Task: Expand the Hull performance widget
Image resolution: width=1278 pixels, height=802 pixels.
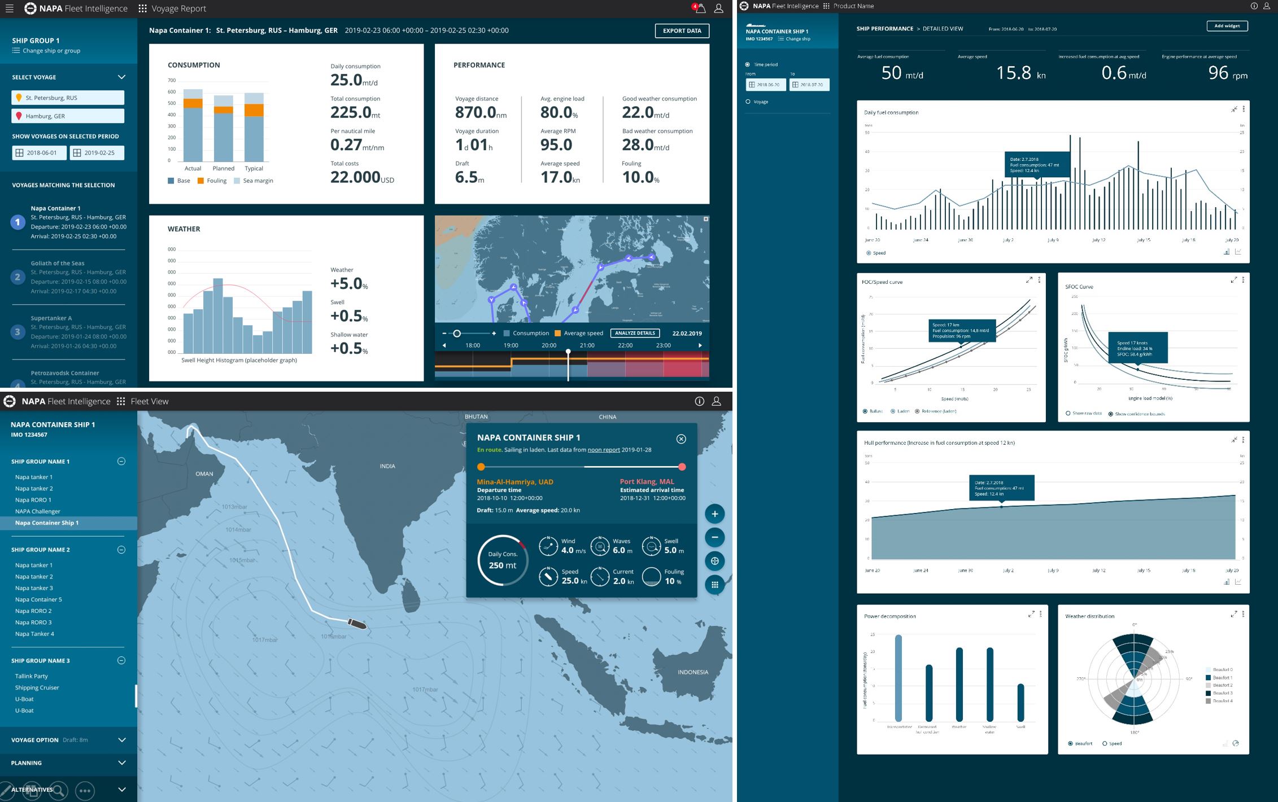Action: (x=1234, y=440)
